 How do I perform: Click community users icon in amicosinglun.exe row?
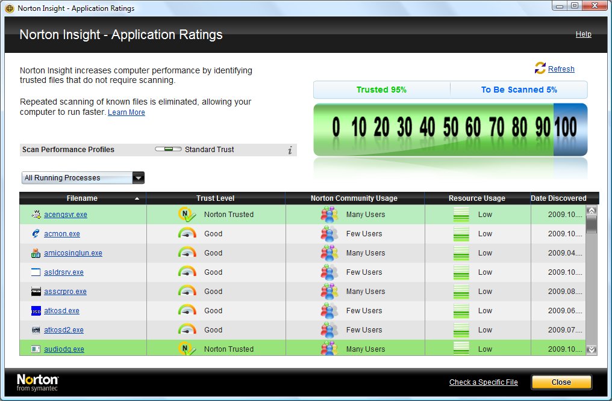[x=329, y=253]
